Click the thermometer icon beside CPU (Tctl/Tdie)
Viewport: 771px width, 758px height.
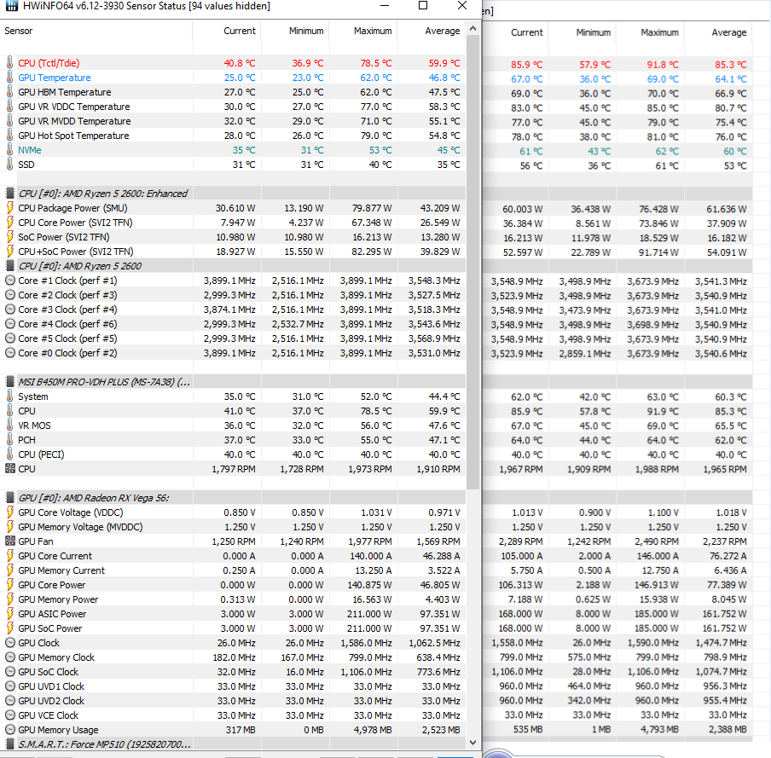pyautogui.click(x=9, y=63)
